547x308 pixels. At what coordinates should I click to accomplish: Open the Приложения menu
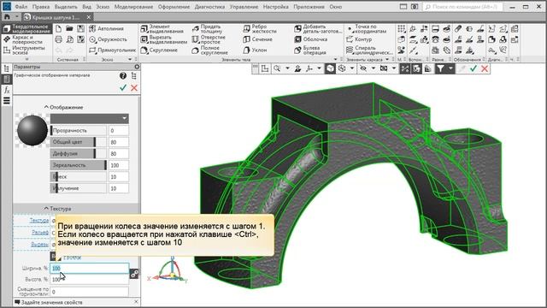pos(309,7)
